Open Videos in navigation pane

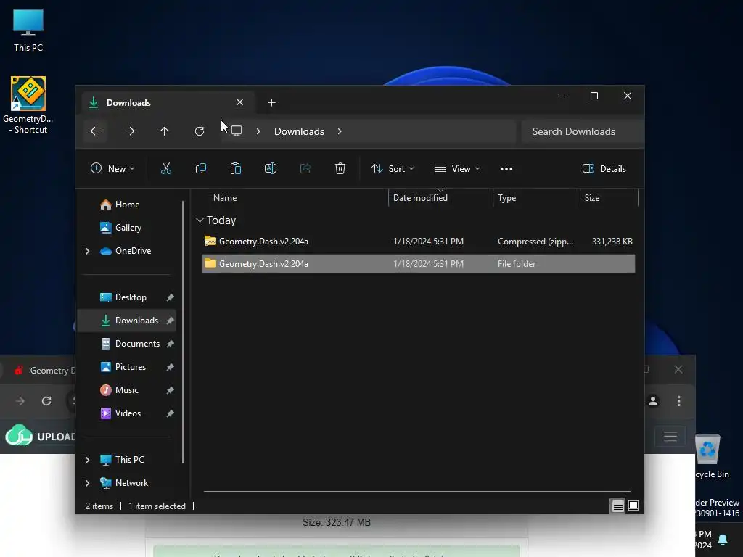pos(128,413)
